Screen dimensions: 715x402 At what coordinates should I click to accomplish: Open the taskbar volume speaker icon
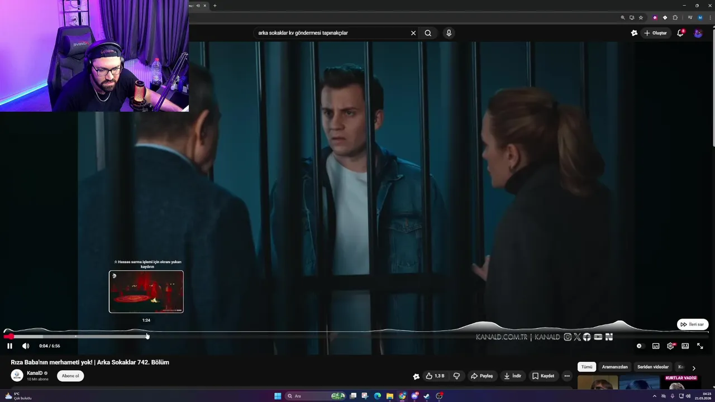click(688, 396)
